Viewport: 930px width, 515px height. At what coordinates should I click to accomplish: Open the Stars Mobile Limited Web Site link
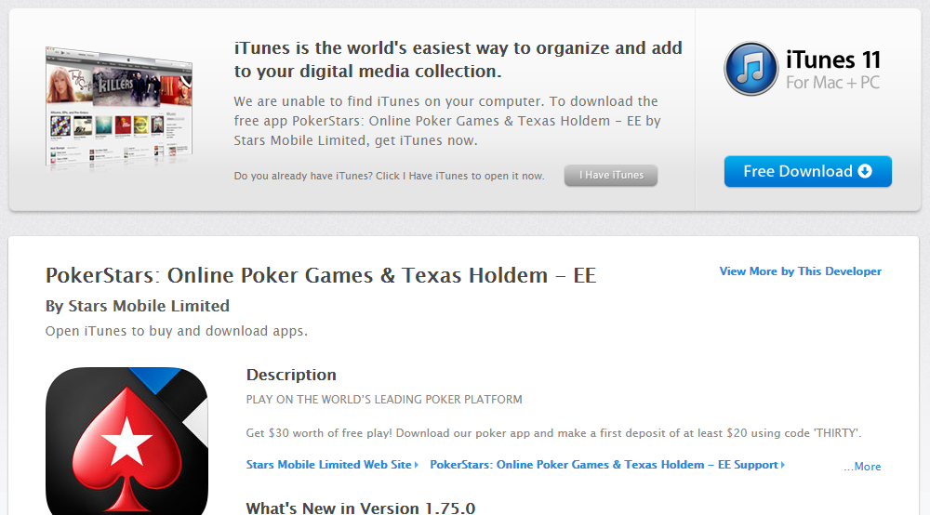click(328, 465)
